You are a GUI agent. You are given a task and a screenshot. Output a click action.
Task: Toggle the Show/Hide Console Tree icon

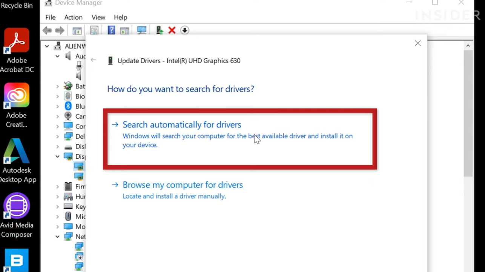pyautogui.click(x=77, y=31)
